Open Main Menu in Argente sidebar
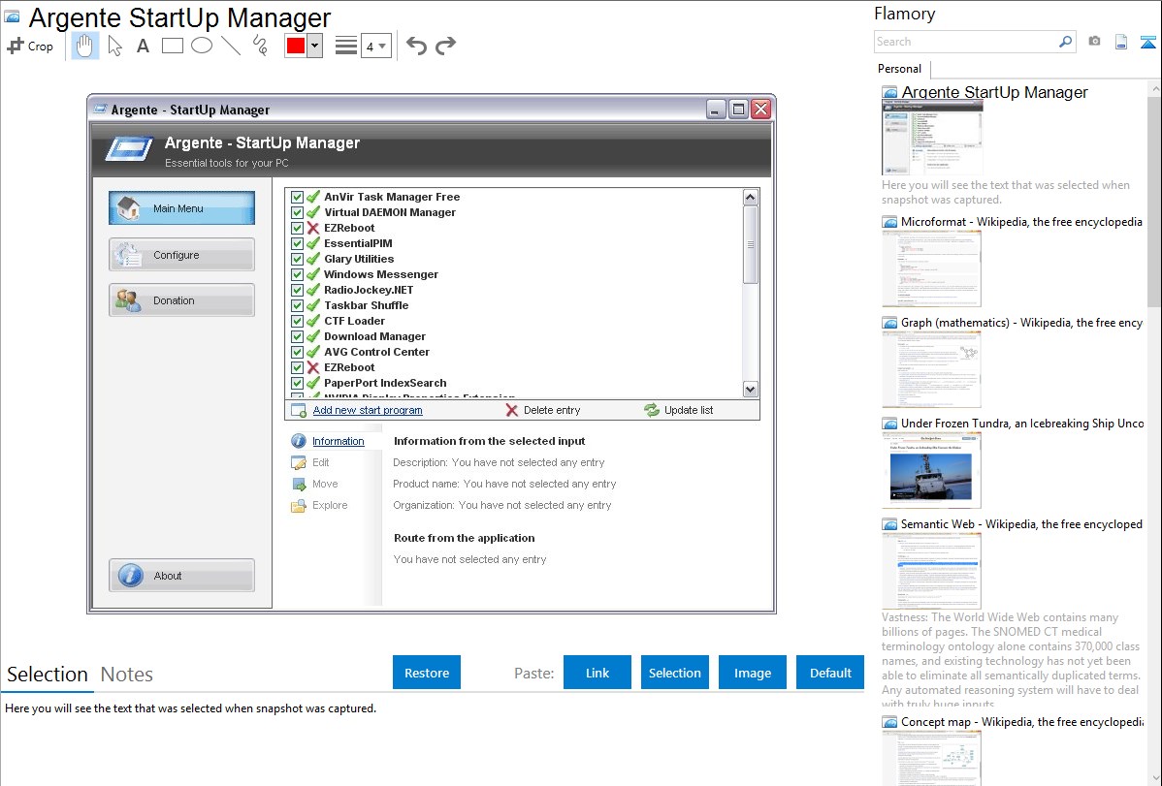 tap(181, 208)
